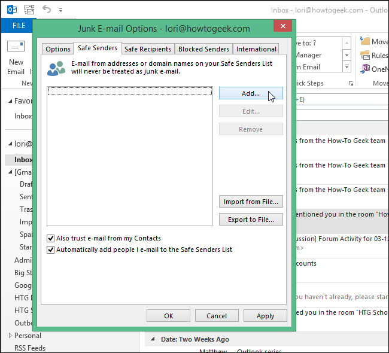
Task: Click the Undo arrow in quick access toolbar
Action: pos(47,10)
